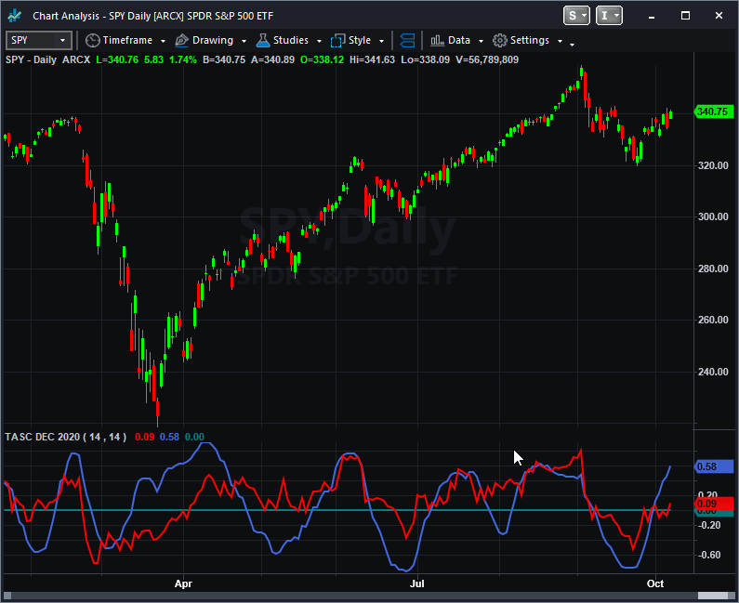The image size is (739, 603).
Task: Click the Settings gear icon
Action: pyautogui.click(x=499, y=41)
